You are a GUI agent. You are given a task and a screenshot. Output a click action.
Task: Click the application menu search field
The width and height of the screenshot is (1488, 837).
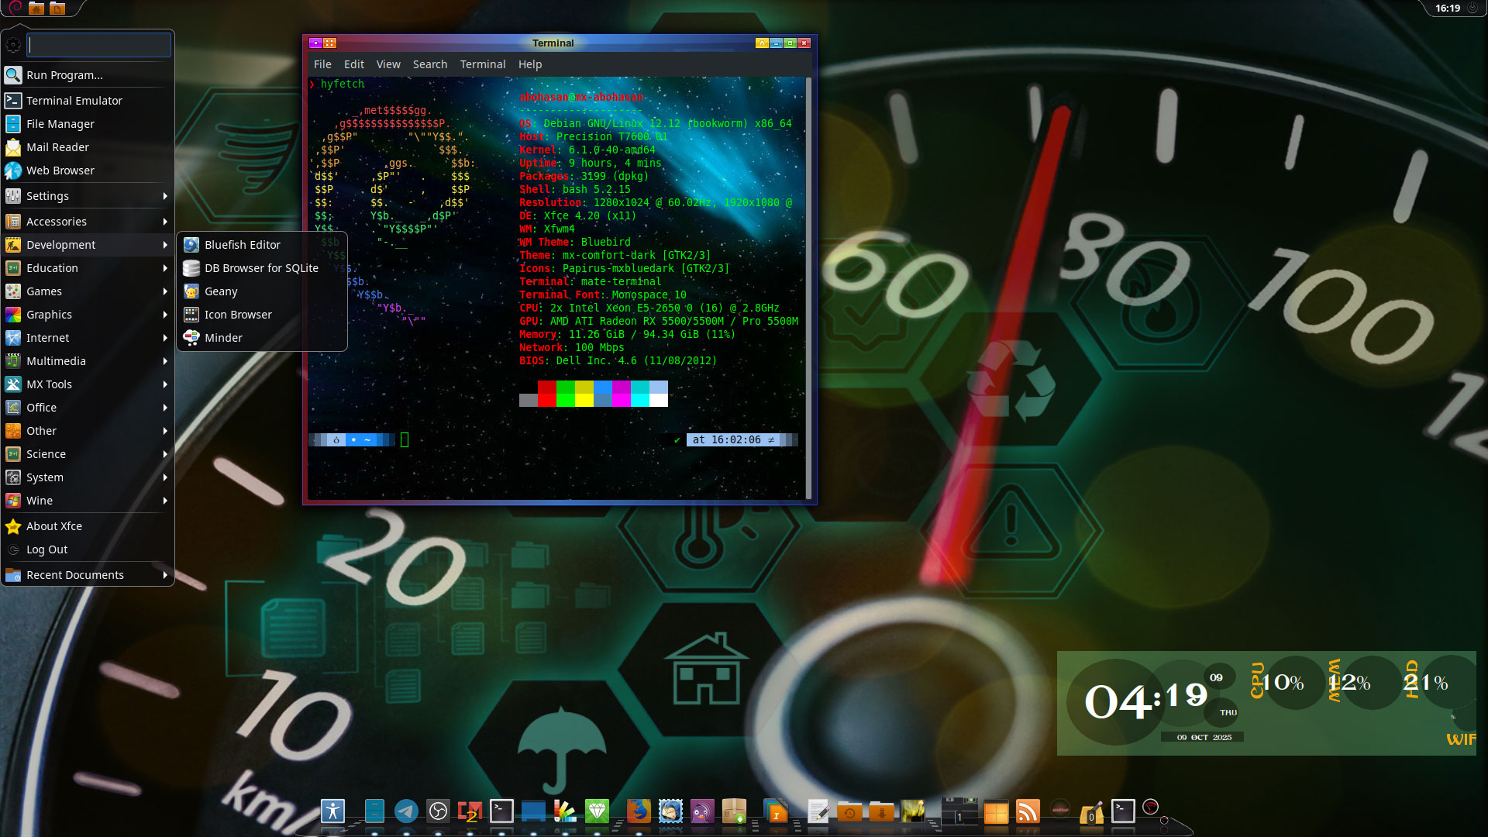(x=98, y=45)
